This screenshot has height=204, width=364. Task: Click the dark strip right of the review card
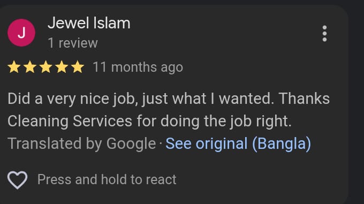[356, 102]
